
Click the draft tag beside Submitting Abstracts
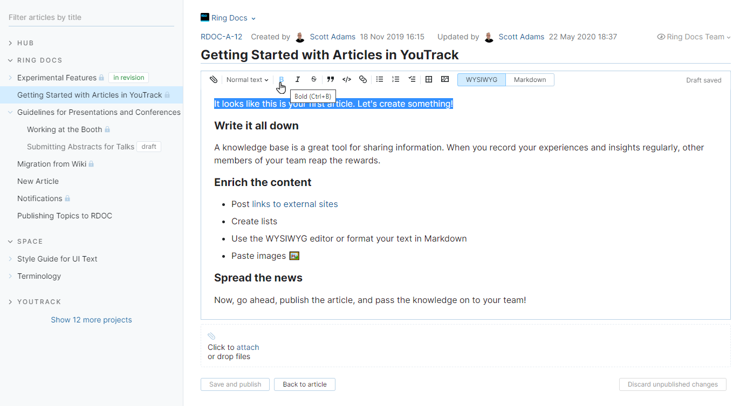pyautogui.click(x=149, y=147)
